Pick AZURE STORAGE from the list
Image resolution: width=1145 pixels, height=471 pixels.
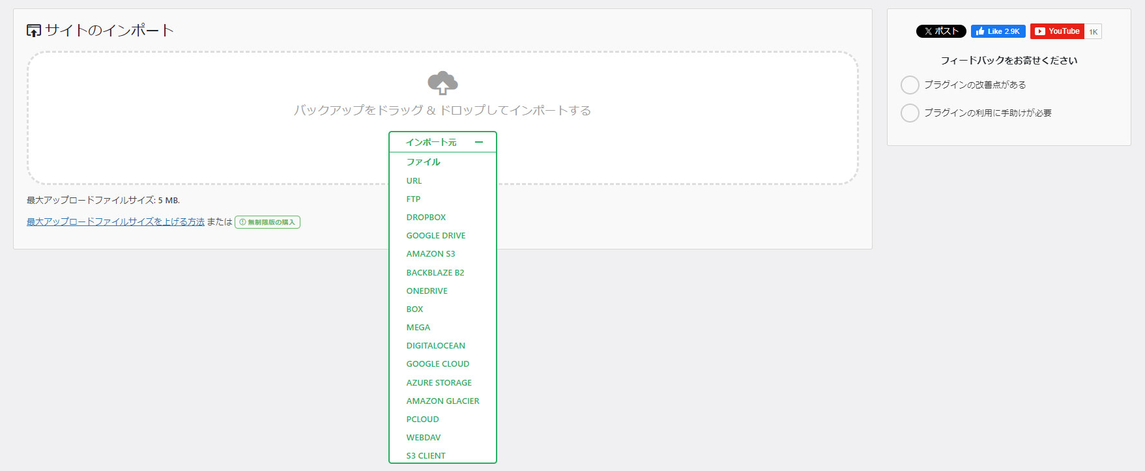pos(439,382)
